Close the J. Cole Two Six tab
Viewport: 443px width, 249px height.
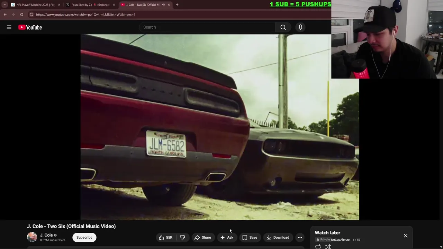[169, 5]
